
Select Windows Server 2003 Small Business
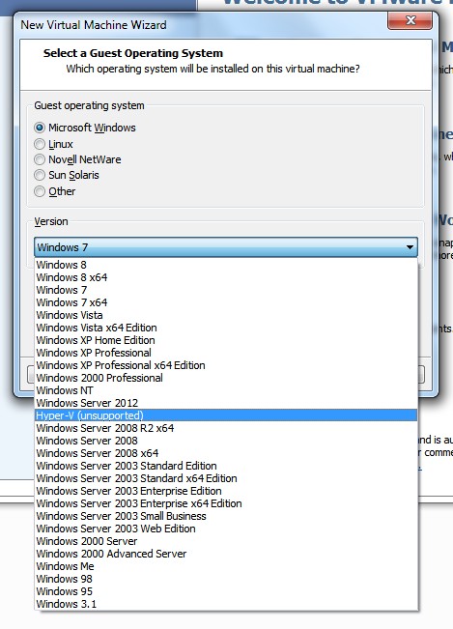tap(226, 516)
